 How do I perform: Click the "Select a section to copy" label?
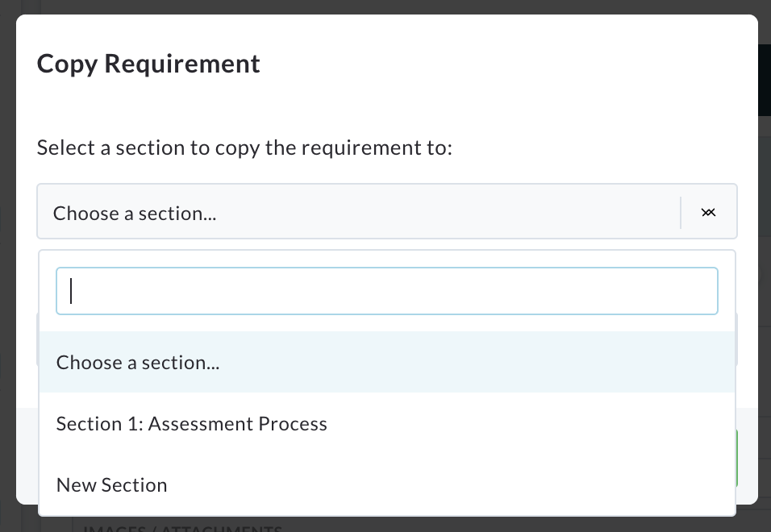pos(244,148)
